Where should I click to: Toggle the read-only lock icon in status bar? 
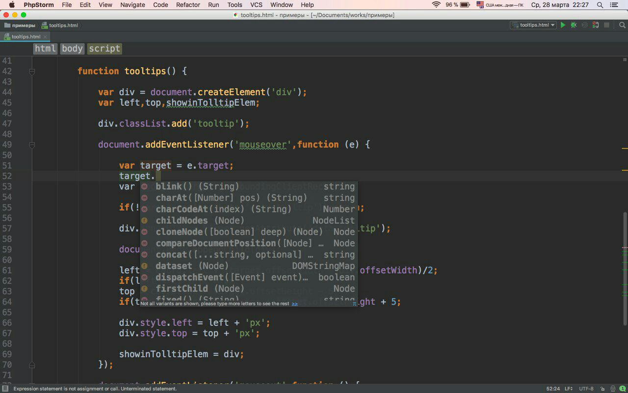coord(602,389)
